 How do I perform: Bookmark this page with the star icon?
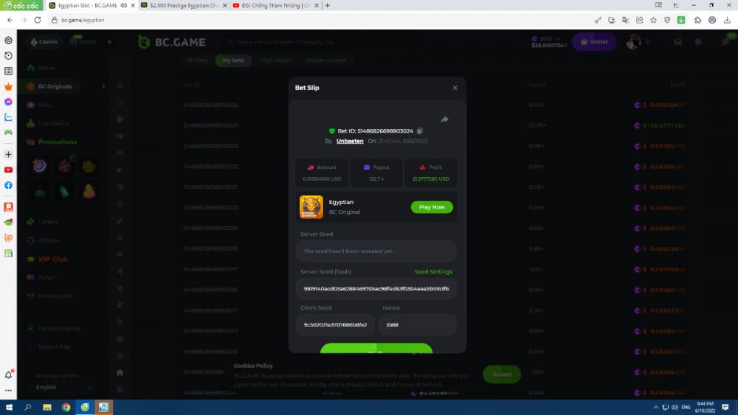(653, 20)
